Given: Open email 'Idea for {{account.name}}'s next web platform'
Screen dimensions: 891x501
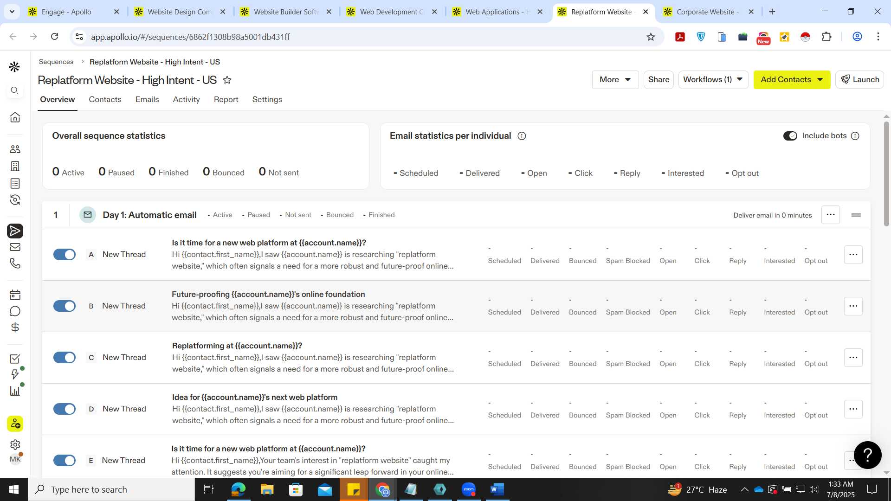Looking at the screenshot, I should (255, 397).
